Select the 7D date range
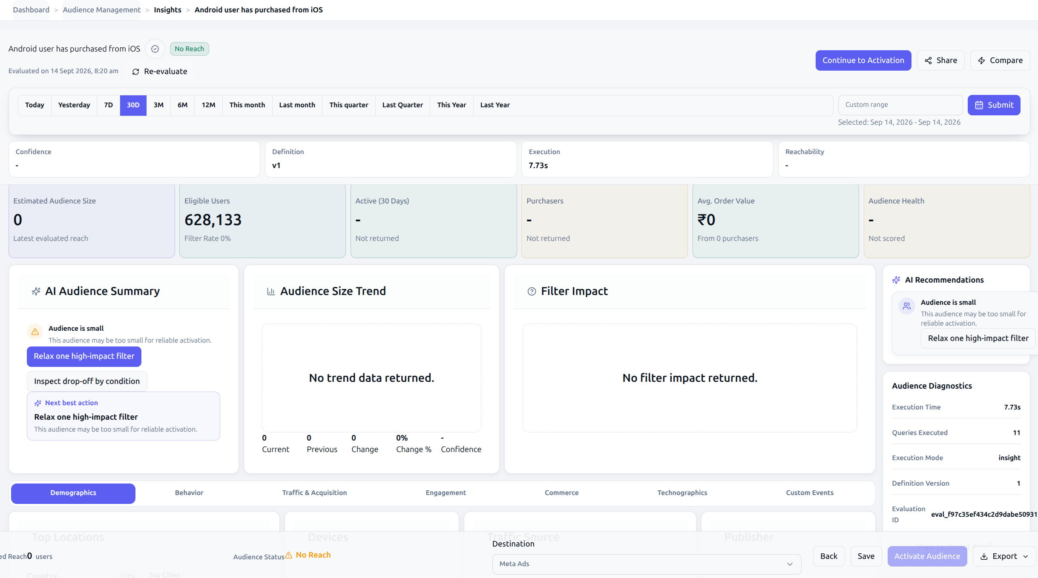Screen dimensions: 1038x578 pos(109,105)
